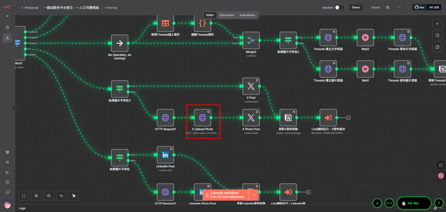Screen dimensions: 446x212
Task: Expand the Execute workflow trigger dropdown
Action: pos(254,195)
